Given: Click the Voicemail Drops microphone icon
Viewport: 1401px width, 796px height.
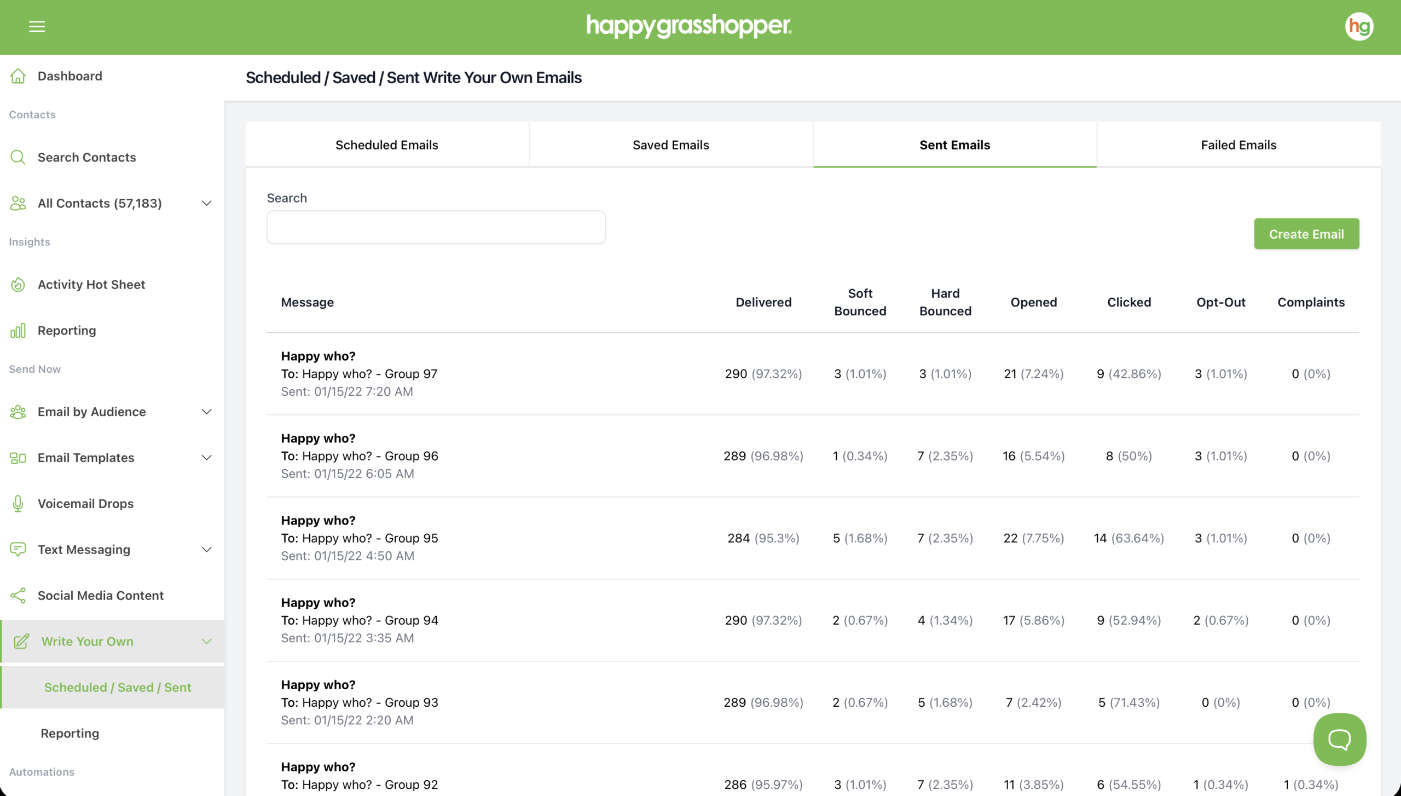Looking at the screenshot, I should point(18,503).
